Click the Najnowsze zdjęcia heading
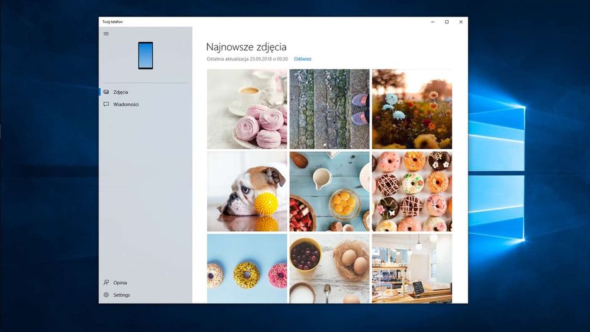The height and width of the screenshot is (332, 590). point(246,47)
